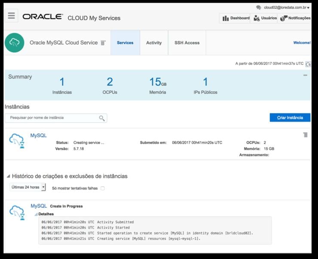Click the MySQL instance cloud icon
Screen dimensions: 318x259
click(x=17, y=139)
